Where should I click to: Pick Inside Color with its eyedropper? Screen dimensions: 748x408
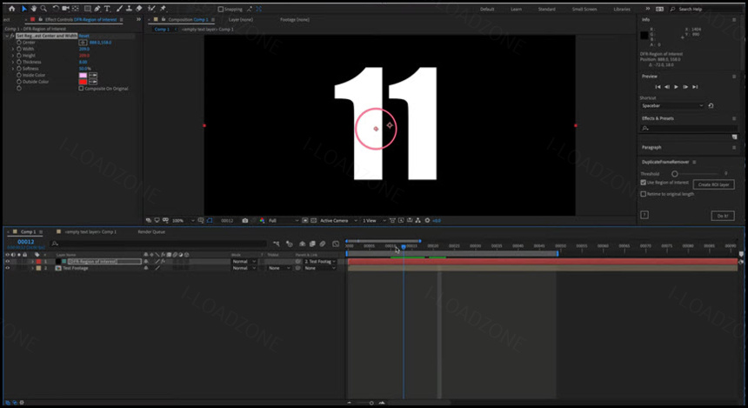click(93, 76)
